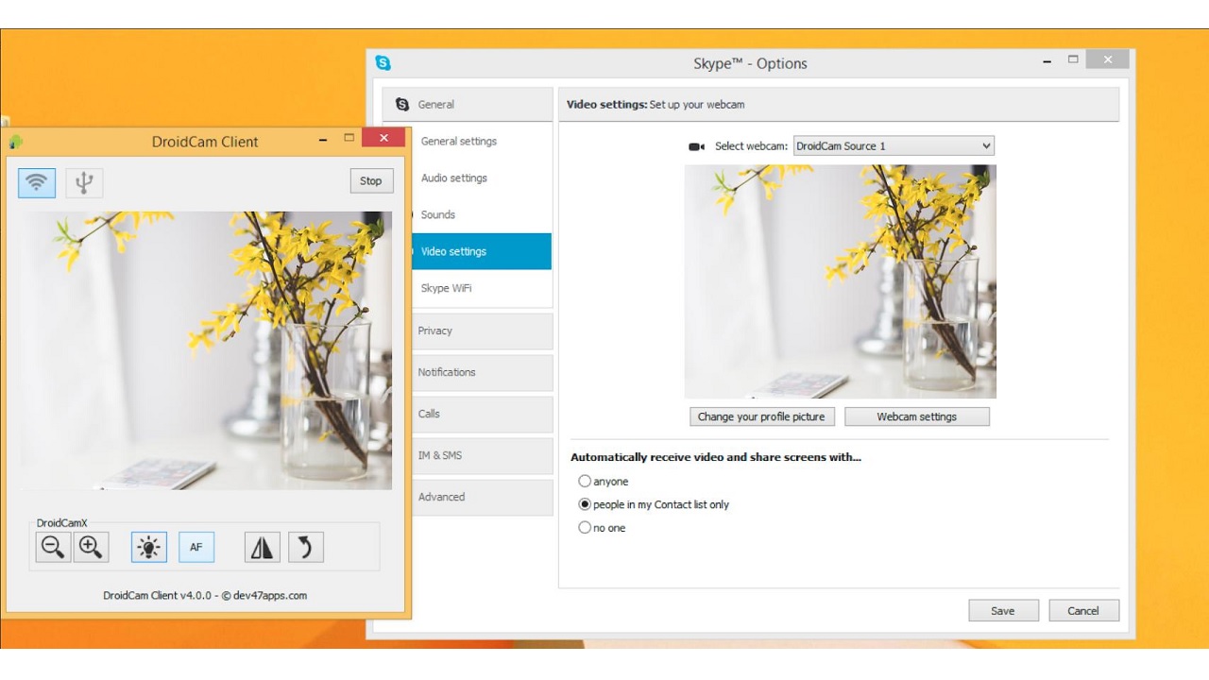This screenshot has width=1209, height=680.
Task: Close the DroidCam Client window
Action: (383, 139)
